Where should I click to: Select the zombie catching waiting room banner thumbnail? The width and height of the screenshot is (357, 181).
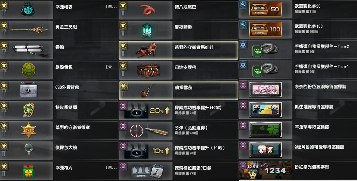click(x=266, y=110)
